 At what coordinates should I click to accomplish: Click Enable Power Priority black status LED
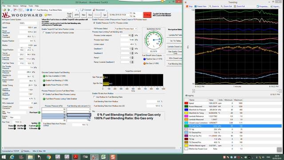pyautogui.click(x=44, y=85)
